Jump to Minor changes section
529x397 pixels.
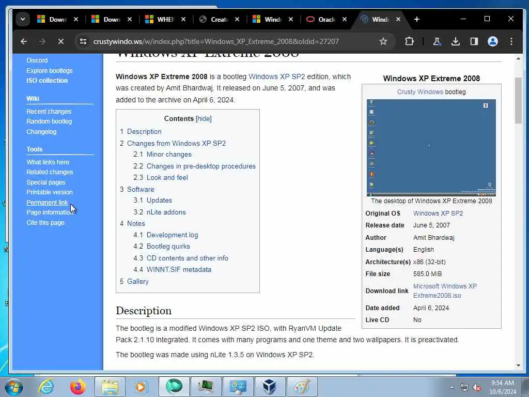(x=169, y=154)
